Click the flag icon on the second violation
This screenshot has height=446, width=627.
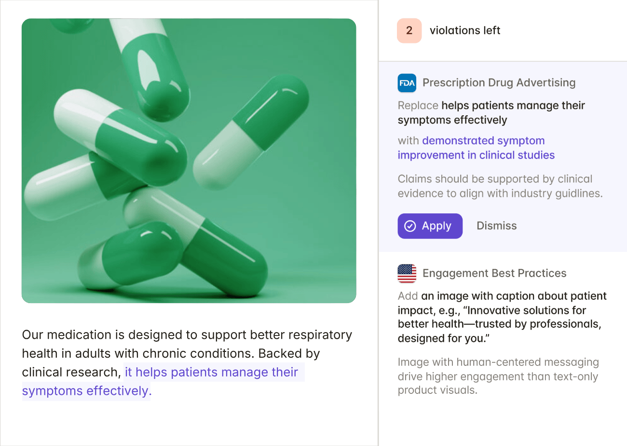point(407,273)
